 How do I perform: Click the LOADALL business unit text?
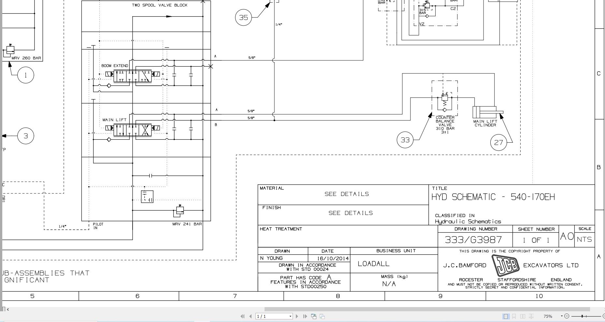[374, 264]
